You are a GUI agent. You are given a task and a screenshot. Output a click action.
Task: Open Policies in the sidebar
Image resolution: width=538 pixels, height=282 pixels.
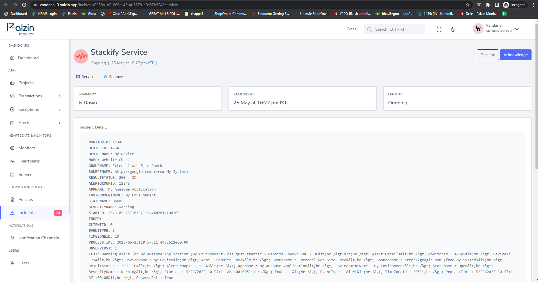tap(26, 200)
